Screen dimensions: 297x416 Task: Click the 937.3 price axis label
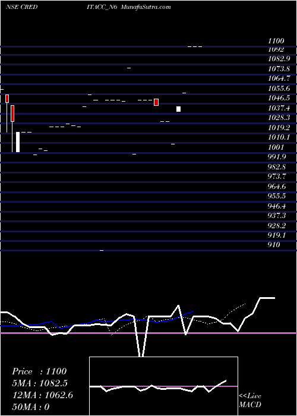coord(277,216)
